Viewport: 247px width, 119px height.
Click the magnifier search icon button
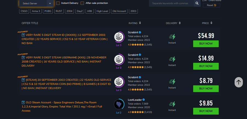pyautogui.click(x=197, y=3)
